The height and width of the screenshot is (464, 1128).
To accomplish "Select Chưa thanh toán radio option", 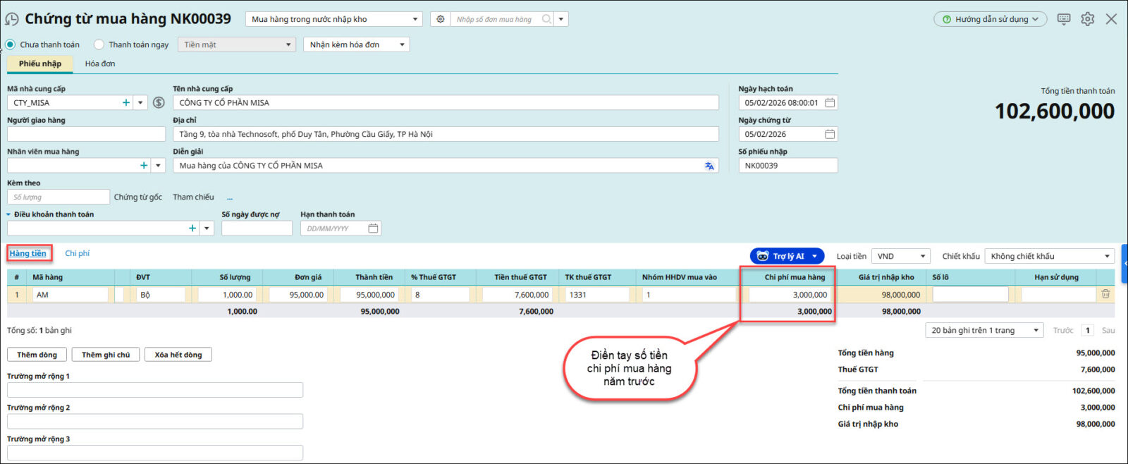I will click(11, 44).
